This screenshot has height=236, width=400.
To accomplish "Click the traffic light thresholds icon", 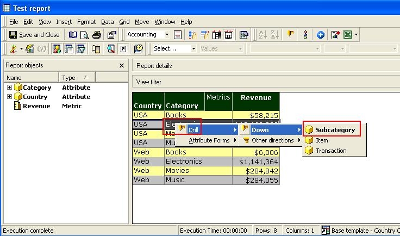I will [305, 35].
